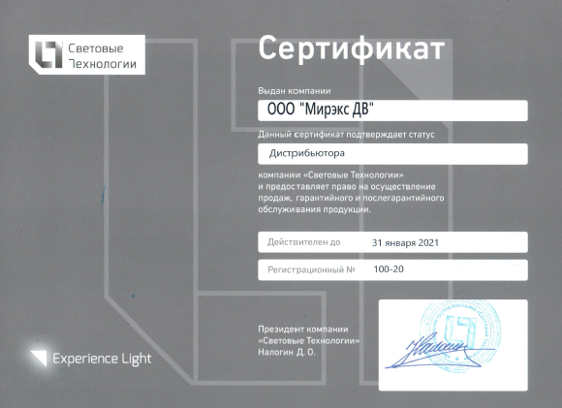Click the Сертификат heading
This screenshot has width=562, height=408.
point(352,48)
